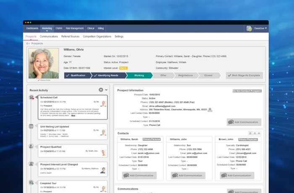Click the Prospect Qualified timeline icon
Image resolution: width=294 pixels, height=193 pixels.
31,146
